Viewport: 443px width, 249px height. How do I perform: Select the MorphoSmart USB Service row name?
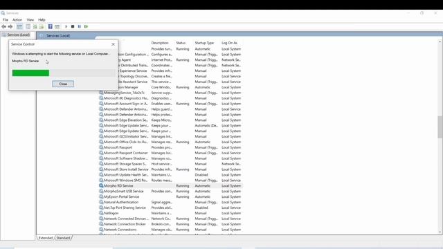124,191
